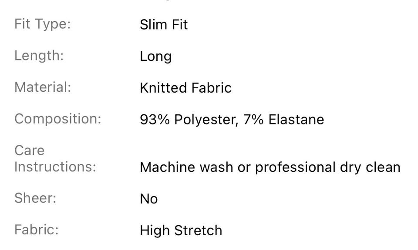
Task: Click the Instructions label
Action: pyautogui.click(x=55, y=167)
